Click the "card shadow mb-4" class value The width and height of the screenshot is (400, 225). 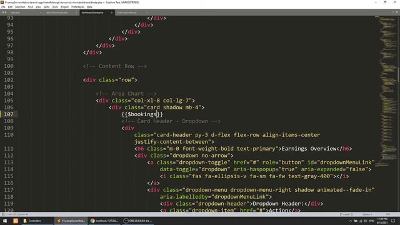[172, 107]
